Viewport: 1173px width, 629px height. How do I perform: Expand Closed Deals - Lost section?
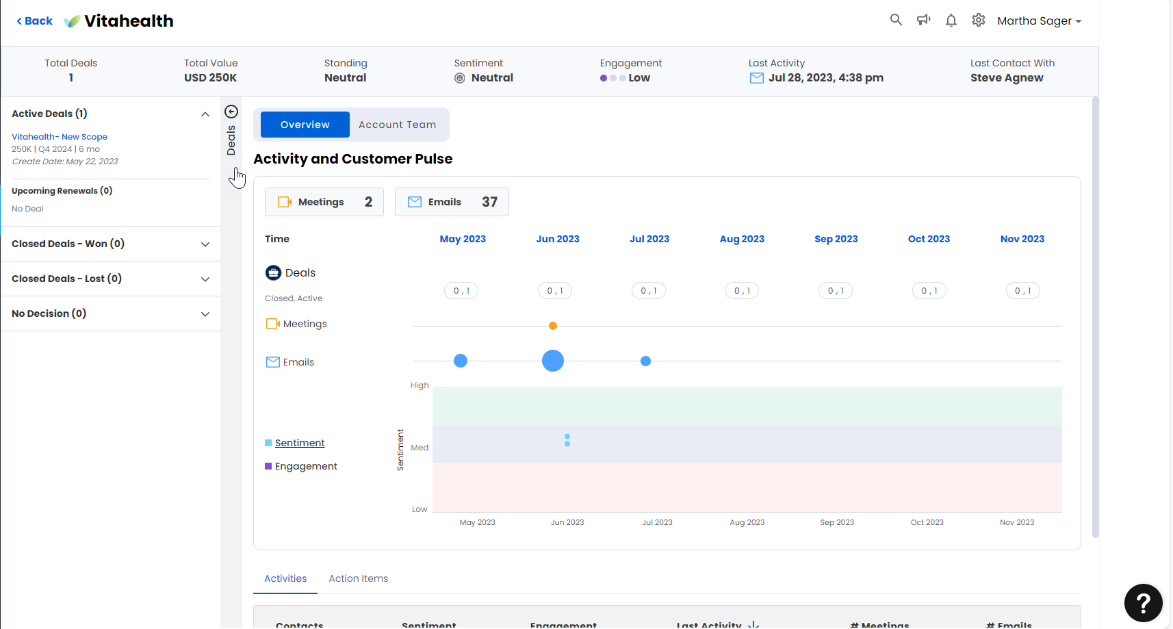(x=205, y=279)
